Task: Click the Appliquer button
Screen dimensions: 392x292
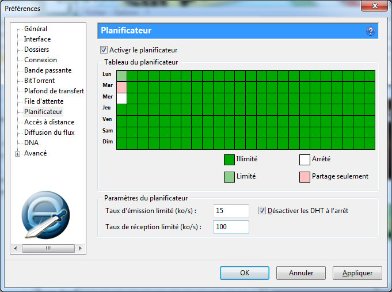Action: coord(357,273)
